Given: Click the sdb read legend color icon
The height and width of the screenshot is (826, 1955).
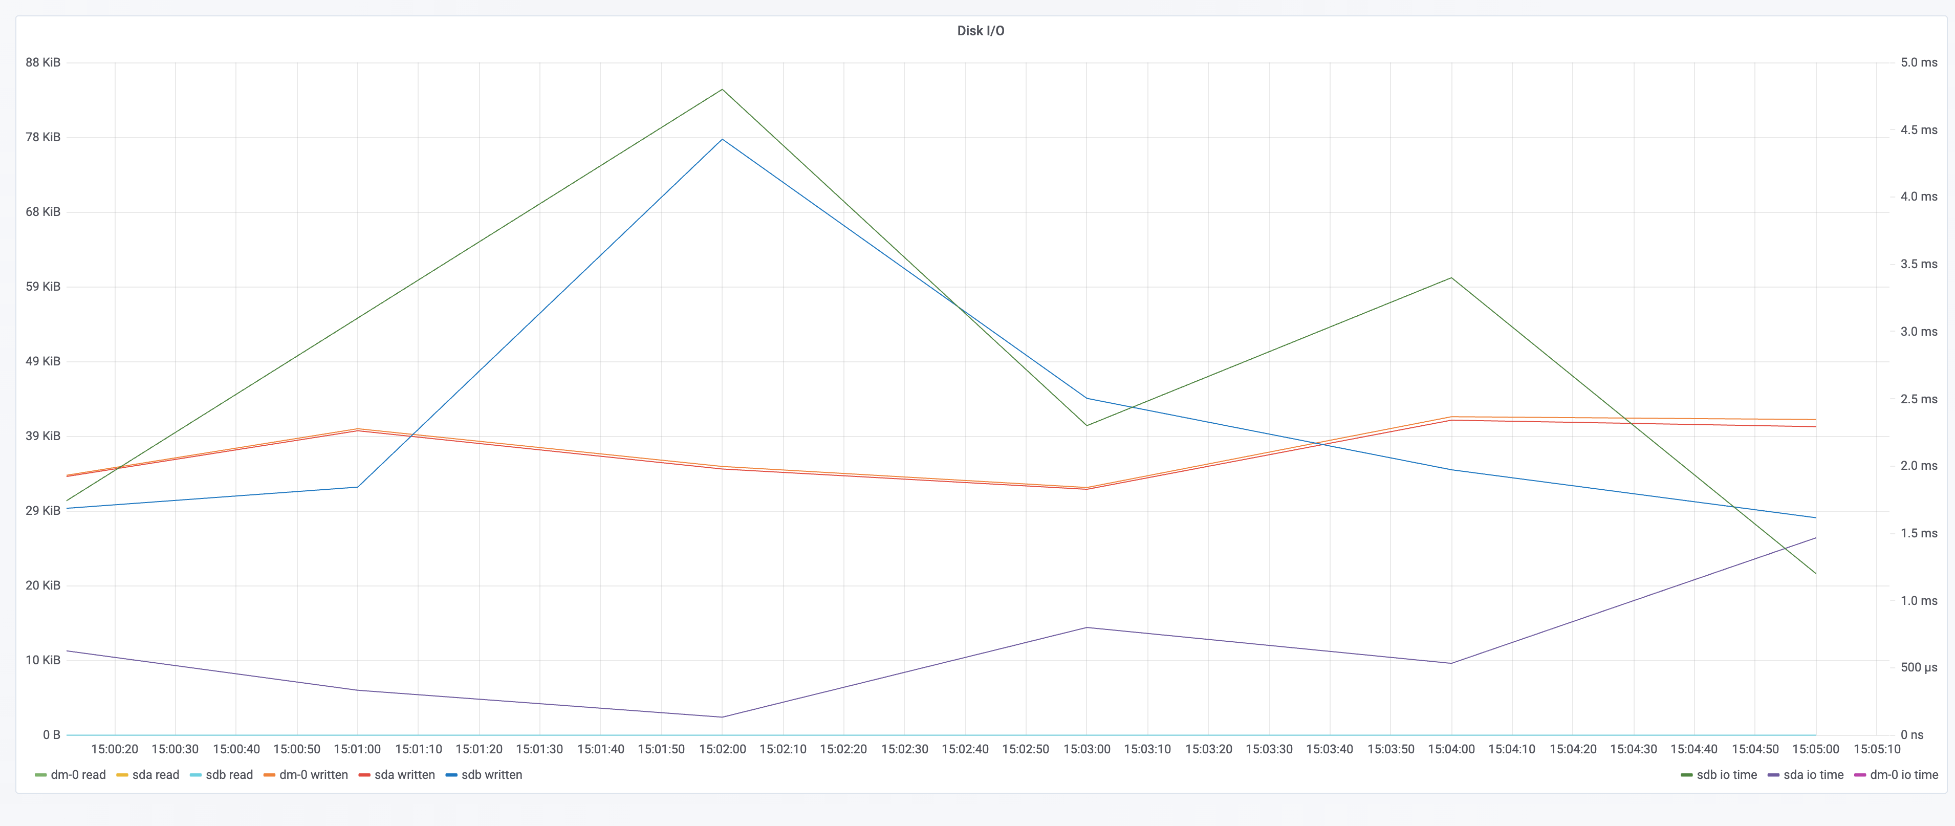Looking at the screenshot, I should pos(195,775).
